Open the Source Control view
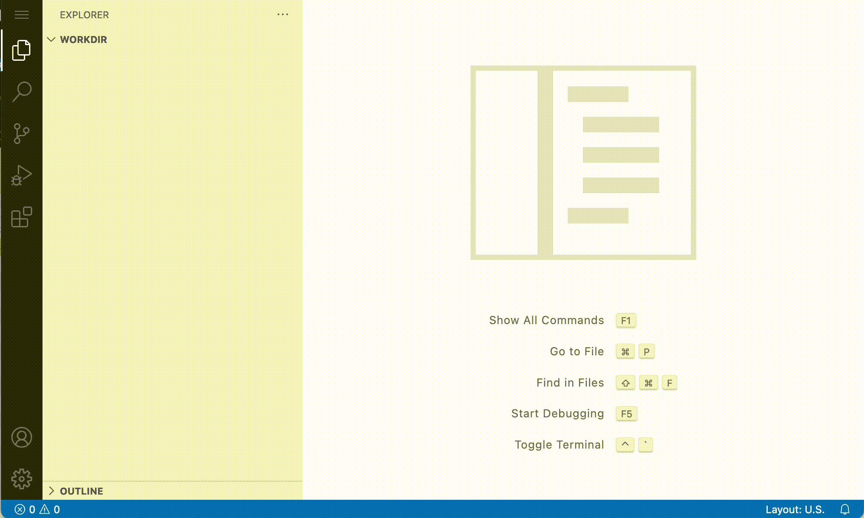The height and width of the screenshot is (518, 864). (x=21, y=133)
